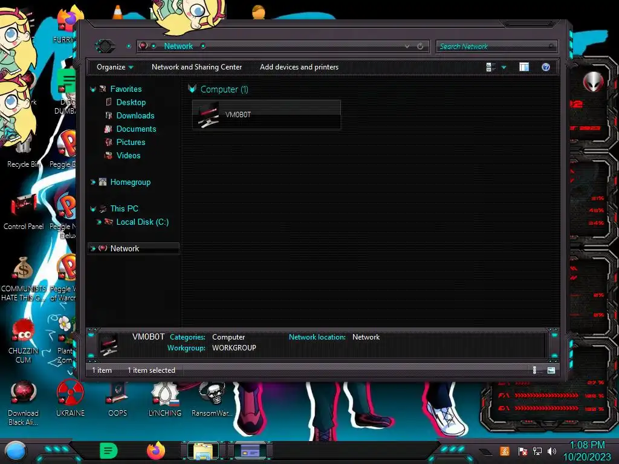Collapse the Favorites tree node
The height and width of the screenshot is (464, 619).
(x=93, y=89)
